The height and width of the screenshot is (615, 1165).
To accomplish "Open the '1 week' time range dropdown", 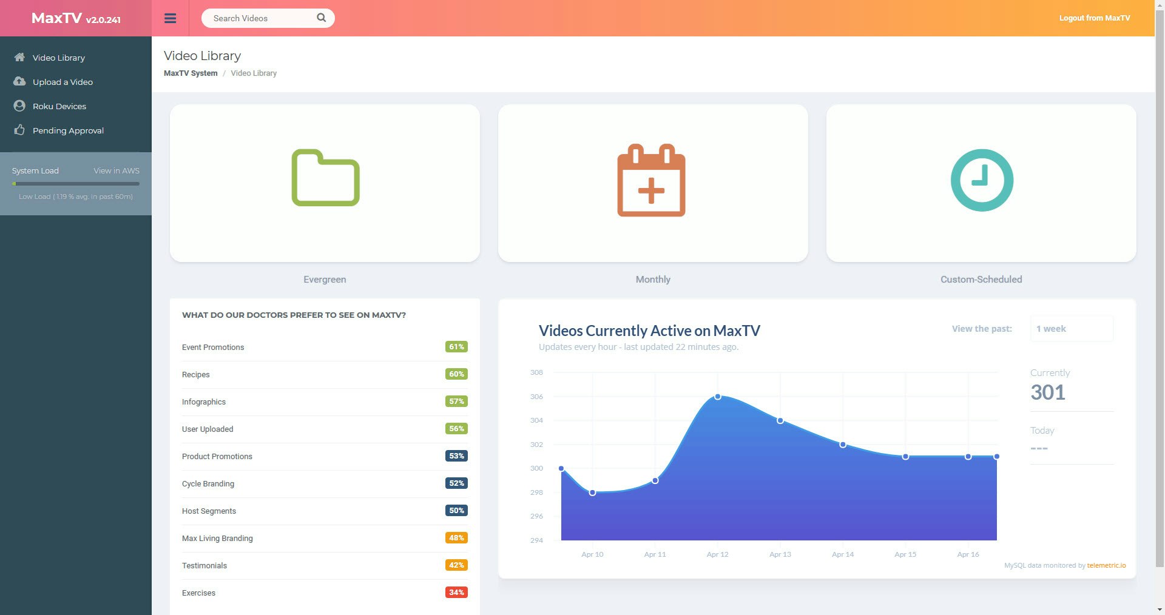I will pyautogui.click(x=1071, y=329).
